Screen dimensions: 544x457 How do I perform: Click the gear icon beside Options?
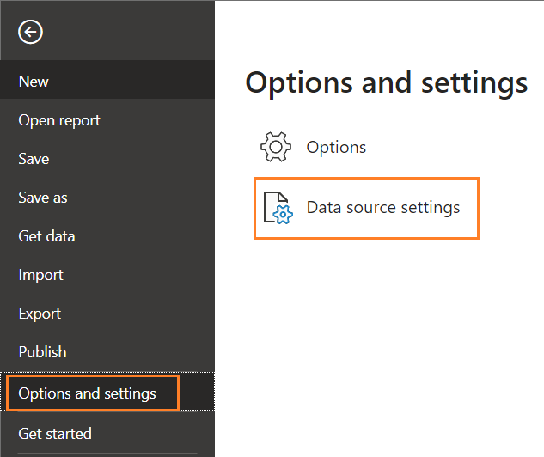[276, 148]
